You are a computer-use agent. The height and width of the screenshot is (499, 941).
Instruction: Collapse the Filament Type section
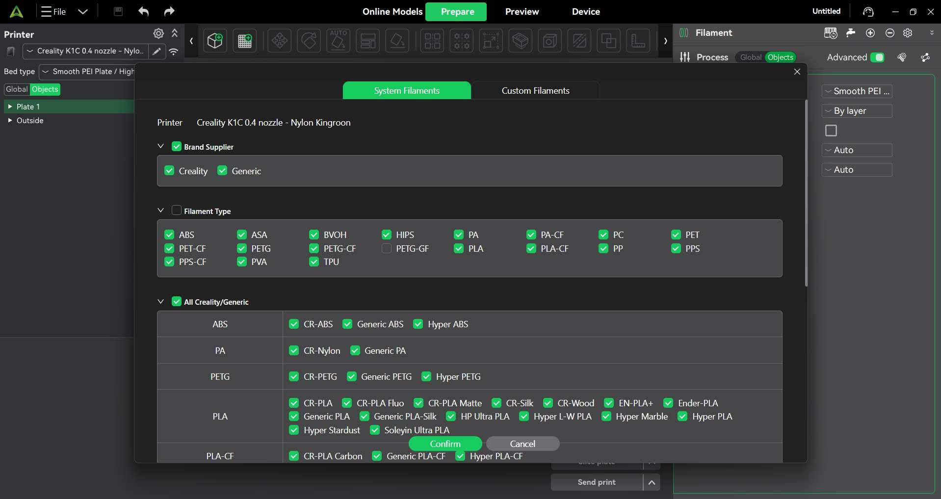pos(160,210)
